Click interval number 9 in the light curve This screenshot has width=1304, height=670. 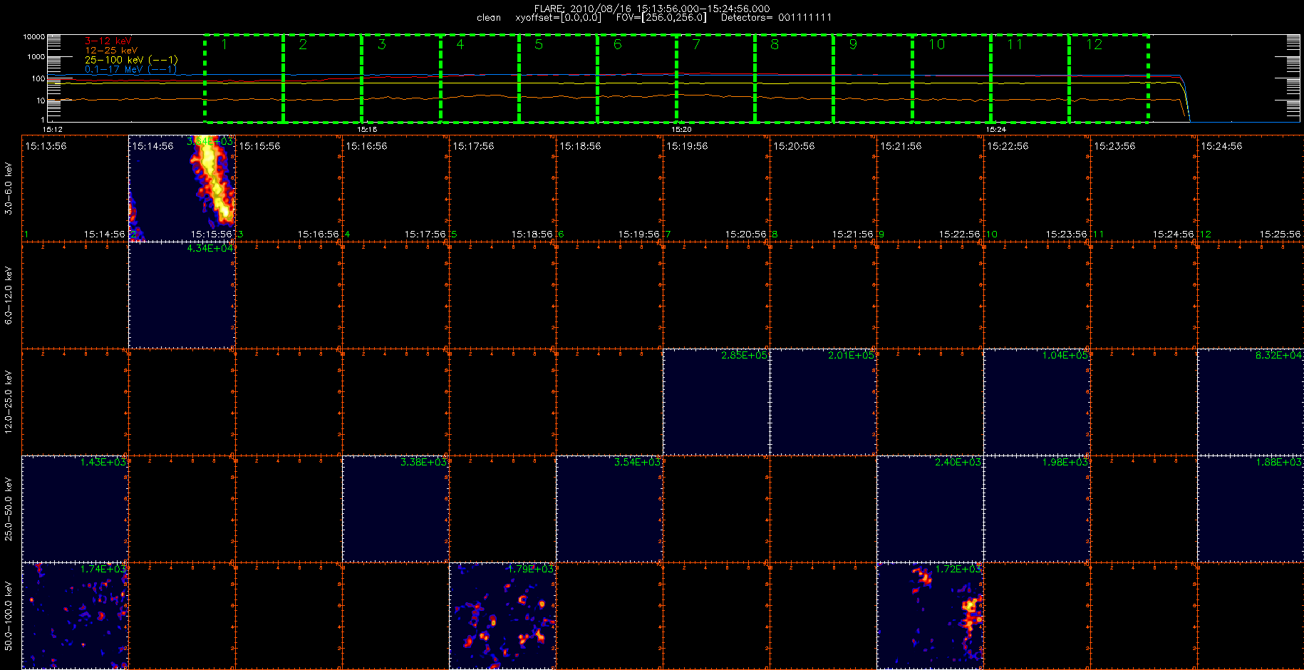(x=873, y=78)
